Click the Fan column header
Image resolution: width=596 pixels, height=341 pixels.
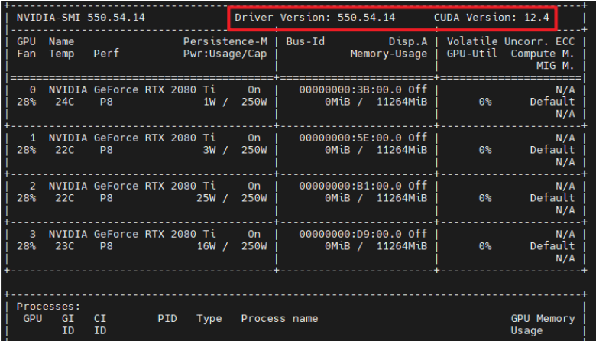pos(26,54)
